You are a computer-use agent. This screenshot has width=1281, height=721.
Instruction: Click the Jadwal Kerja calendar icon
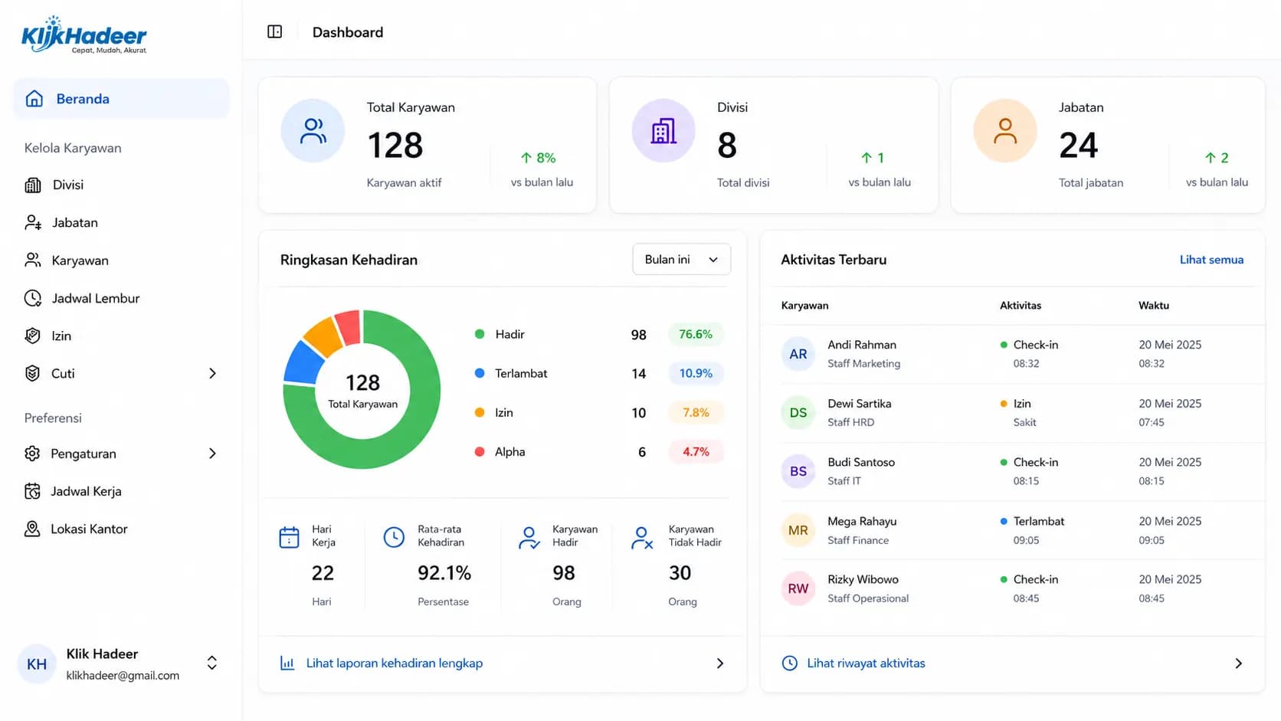(x=32, y=491)
